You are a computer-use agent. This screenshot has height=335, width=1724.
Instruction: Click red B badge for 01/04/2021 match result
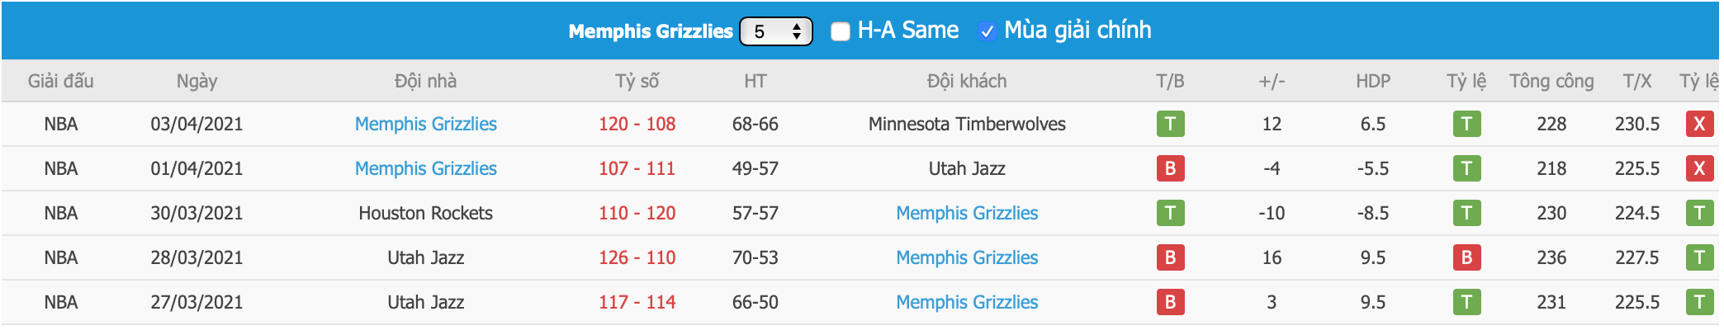[x=1170, y=168]
